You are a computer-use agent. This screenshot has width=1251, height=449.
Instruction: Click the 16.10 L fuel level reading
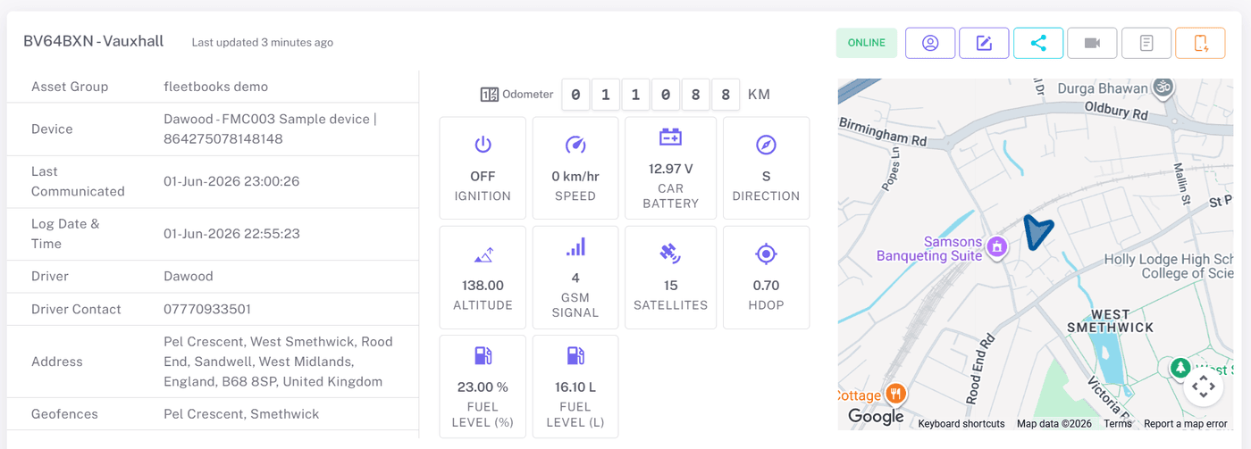coord(575,387)
